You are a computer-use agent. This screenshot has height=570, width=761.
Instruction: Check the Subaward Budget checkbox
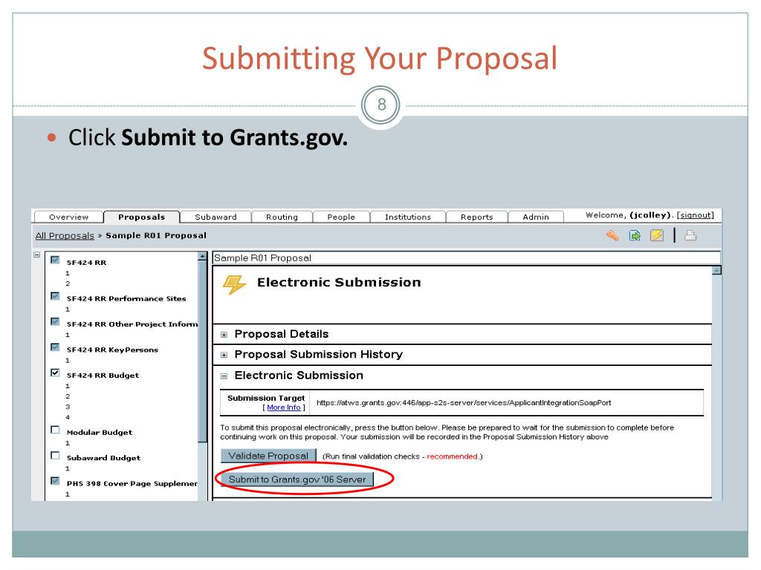(x=55, y=456)
